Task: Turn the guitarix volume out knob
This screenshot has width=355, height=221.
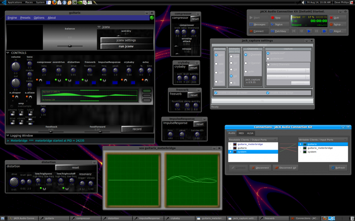Action: tap(16, 83)
